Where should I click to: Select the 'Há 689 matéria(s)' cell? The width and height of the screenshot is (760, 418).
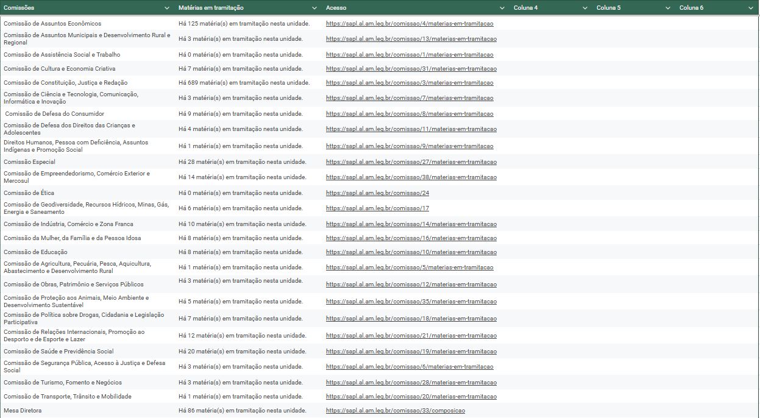click(249, 83)
